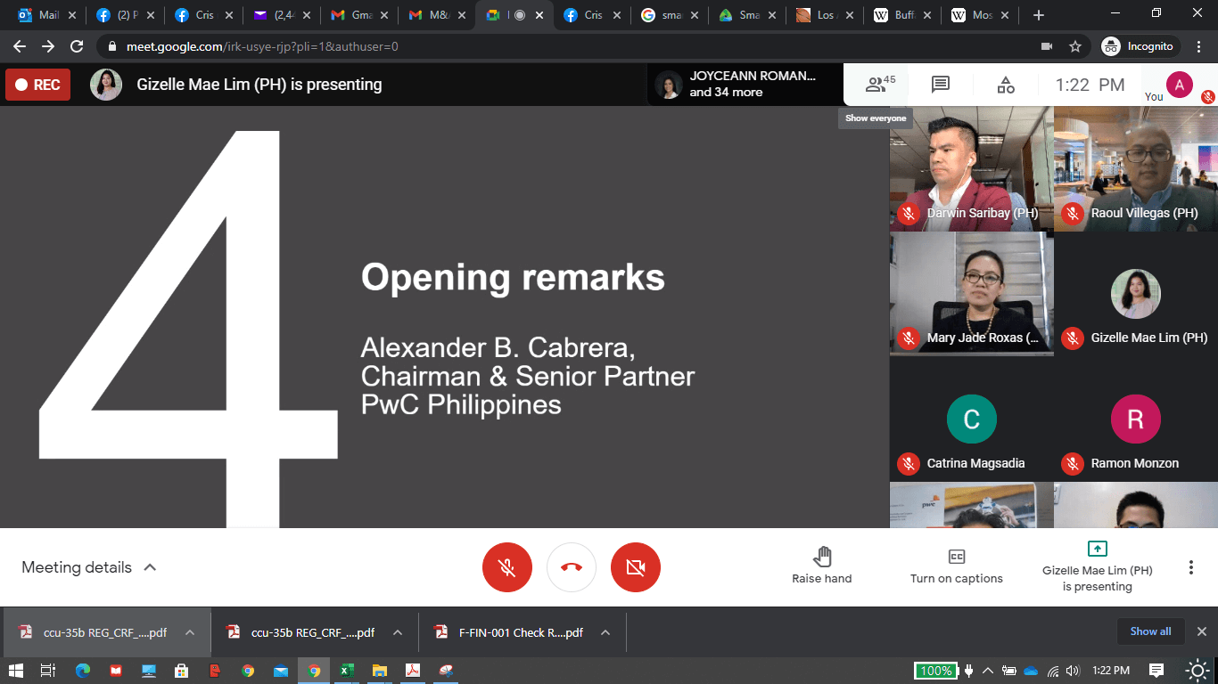Toggle microphone mute in the call controls

tap(507, 567)
